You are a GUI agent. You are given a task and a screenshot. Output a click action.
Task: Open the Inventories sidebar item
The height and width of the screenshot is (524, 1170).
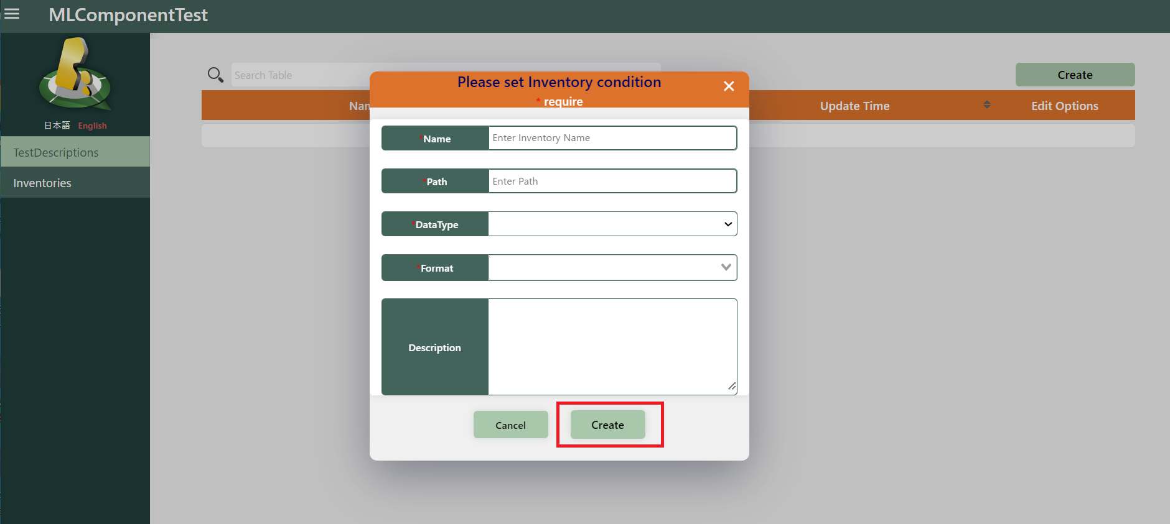[x=75, y=183]
